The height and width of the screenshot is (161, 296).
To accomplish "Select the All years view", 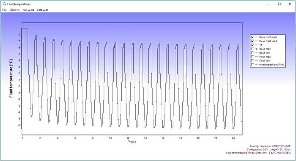I will pos(28,10).
